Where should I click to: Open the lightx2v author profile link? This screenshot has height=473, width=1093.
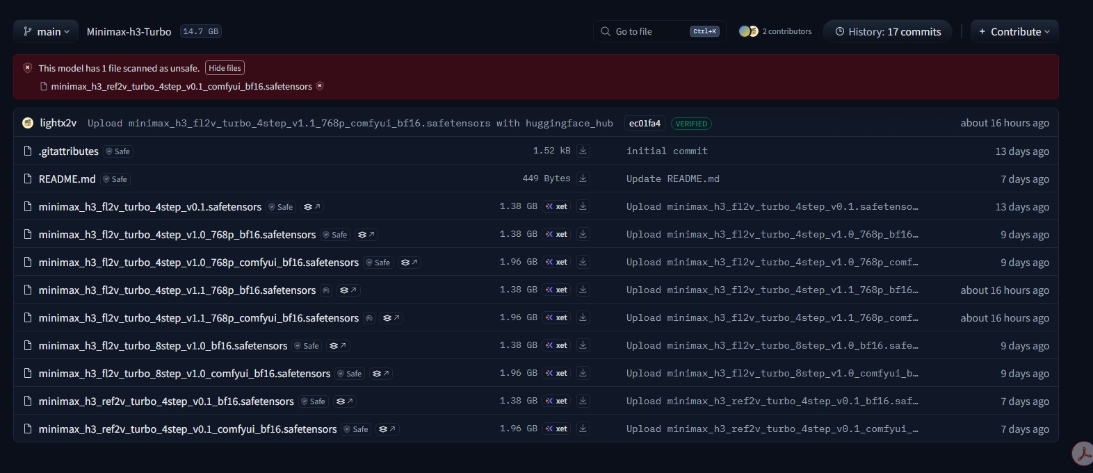(58, 123)
